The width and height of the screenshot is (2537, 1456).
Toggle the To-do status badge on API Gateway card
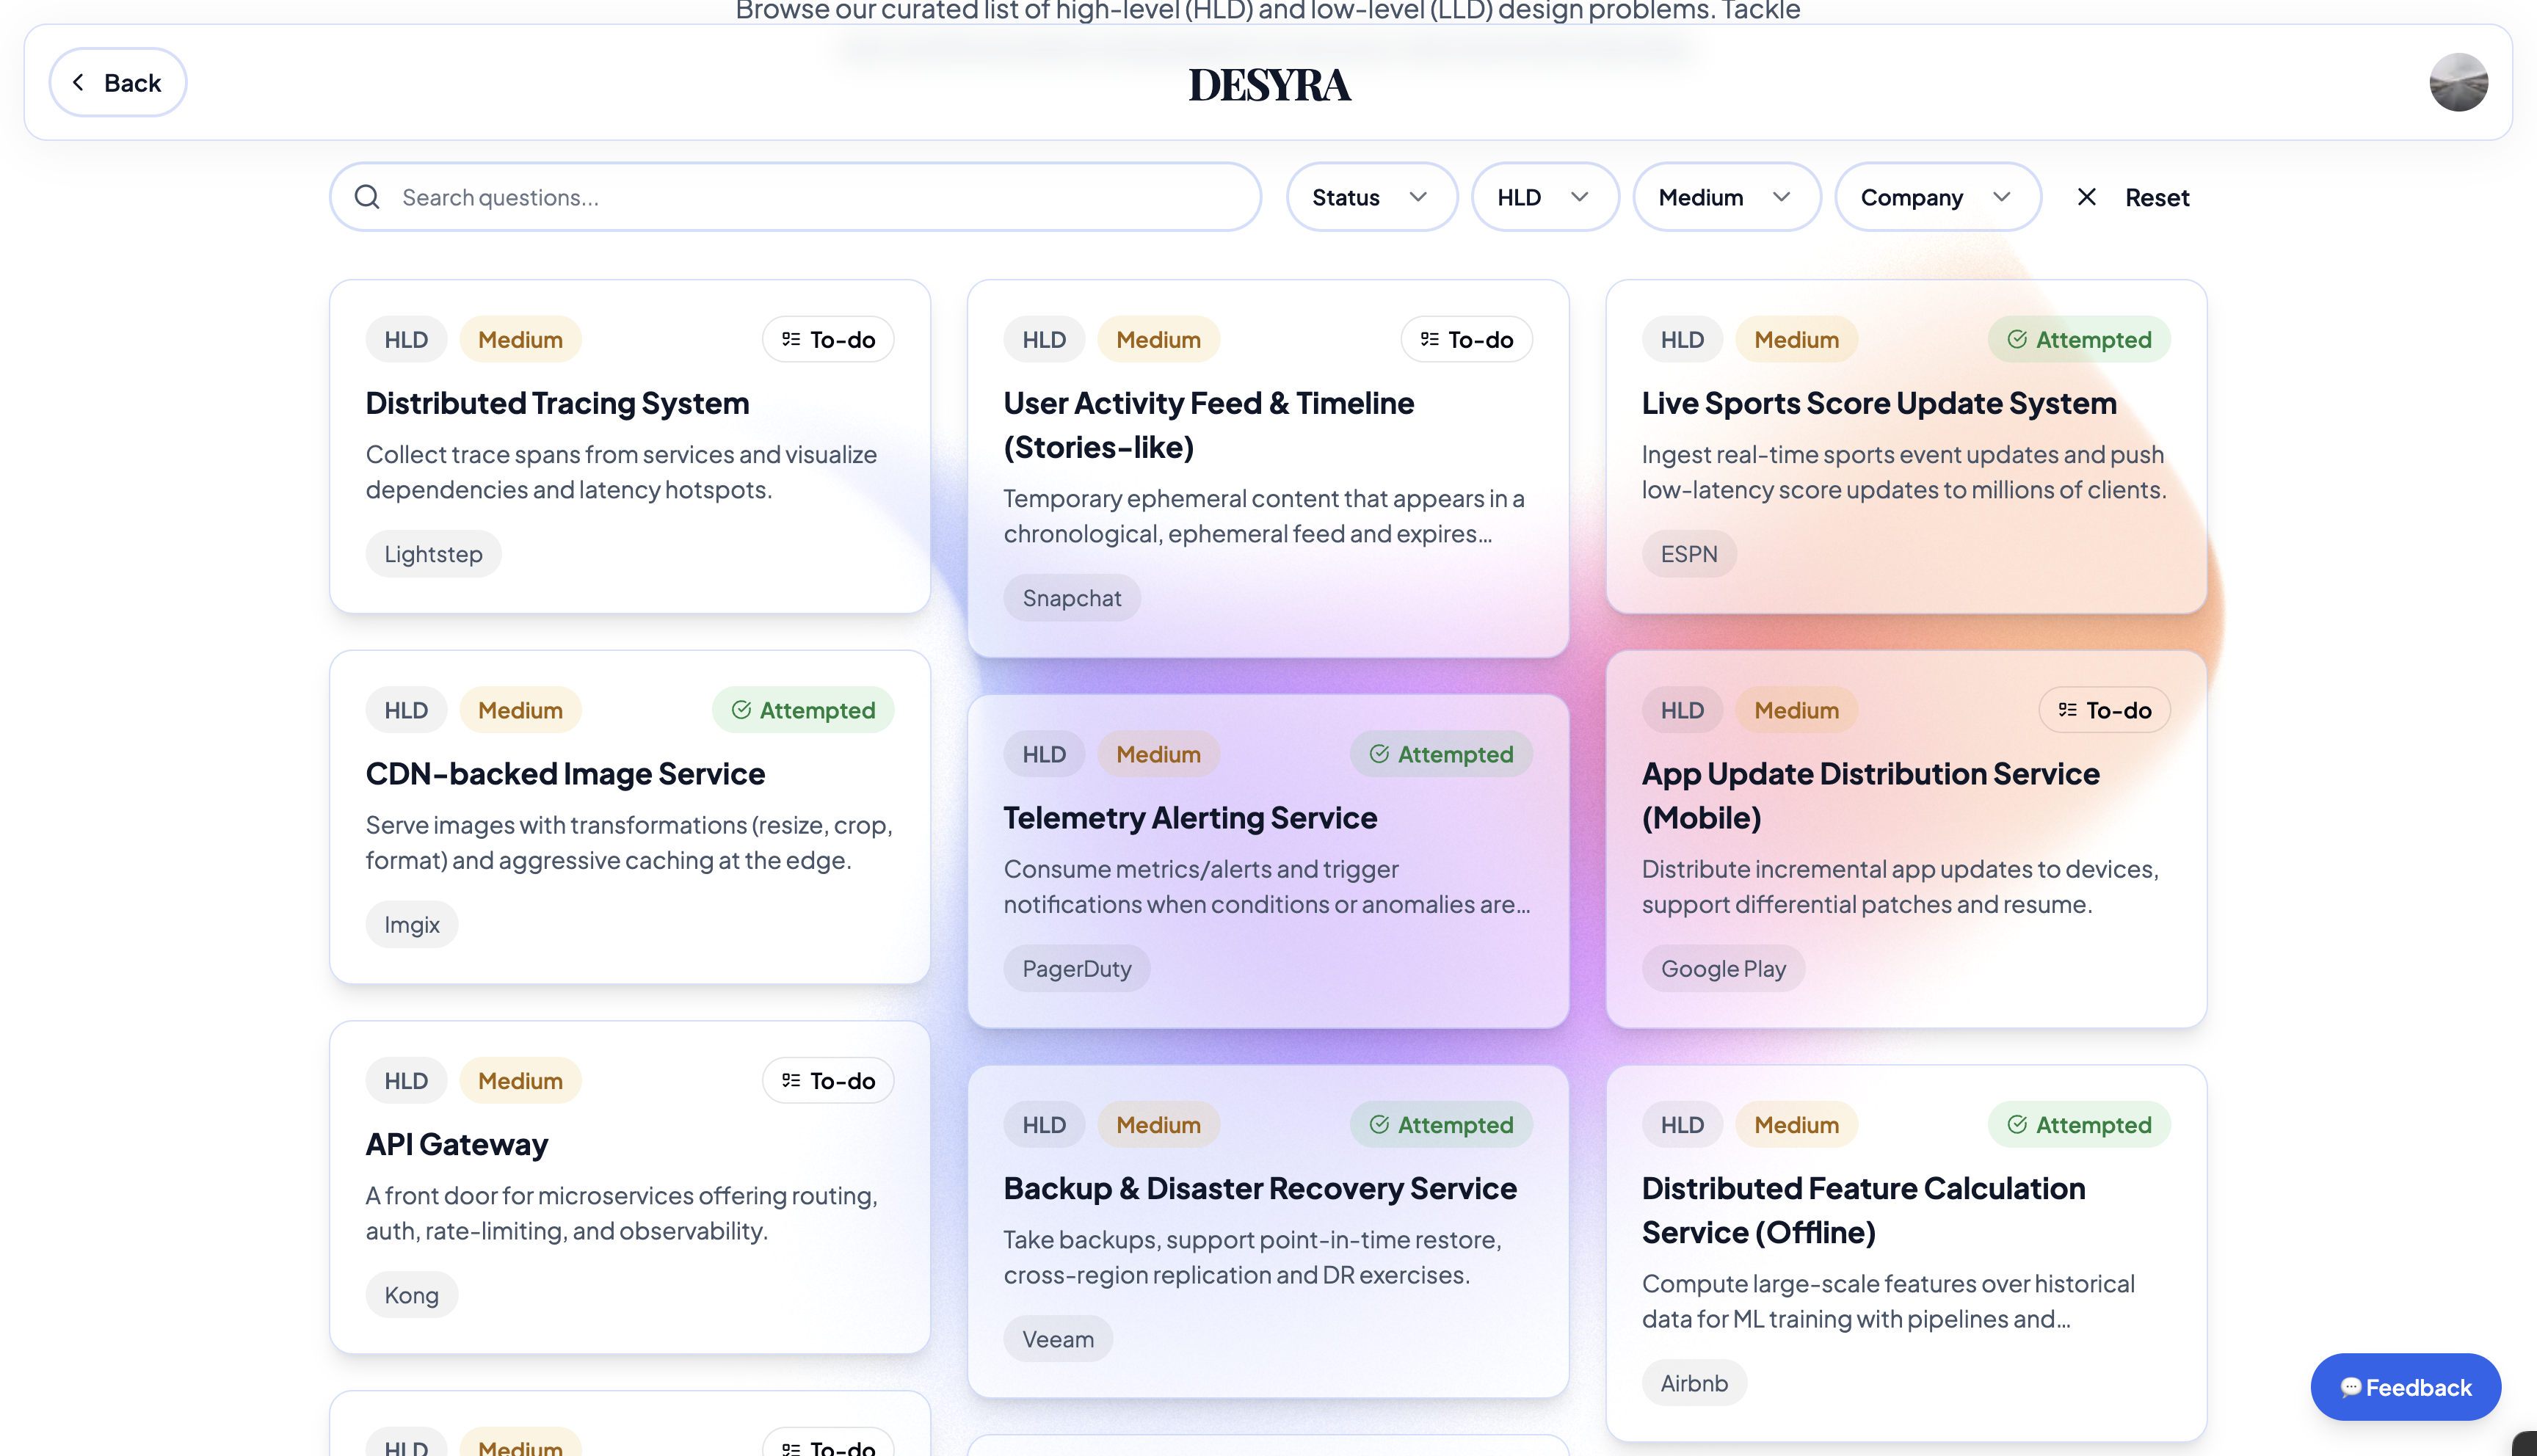tap(827, 1080)
